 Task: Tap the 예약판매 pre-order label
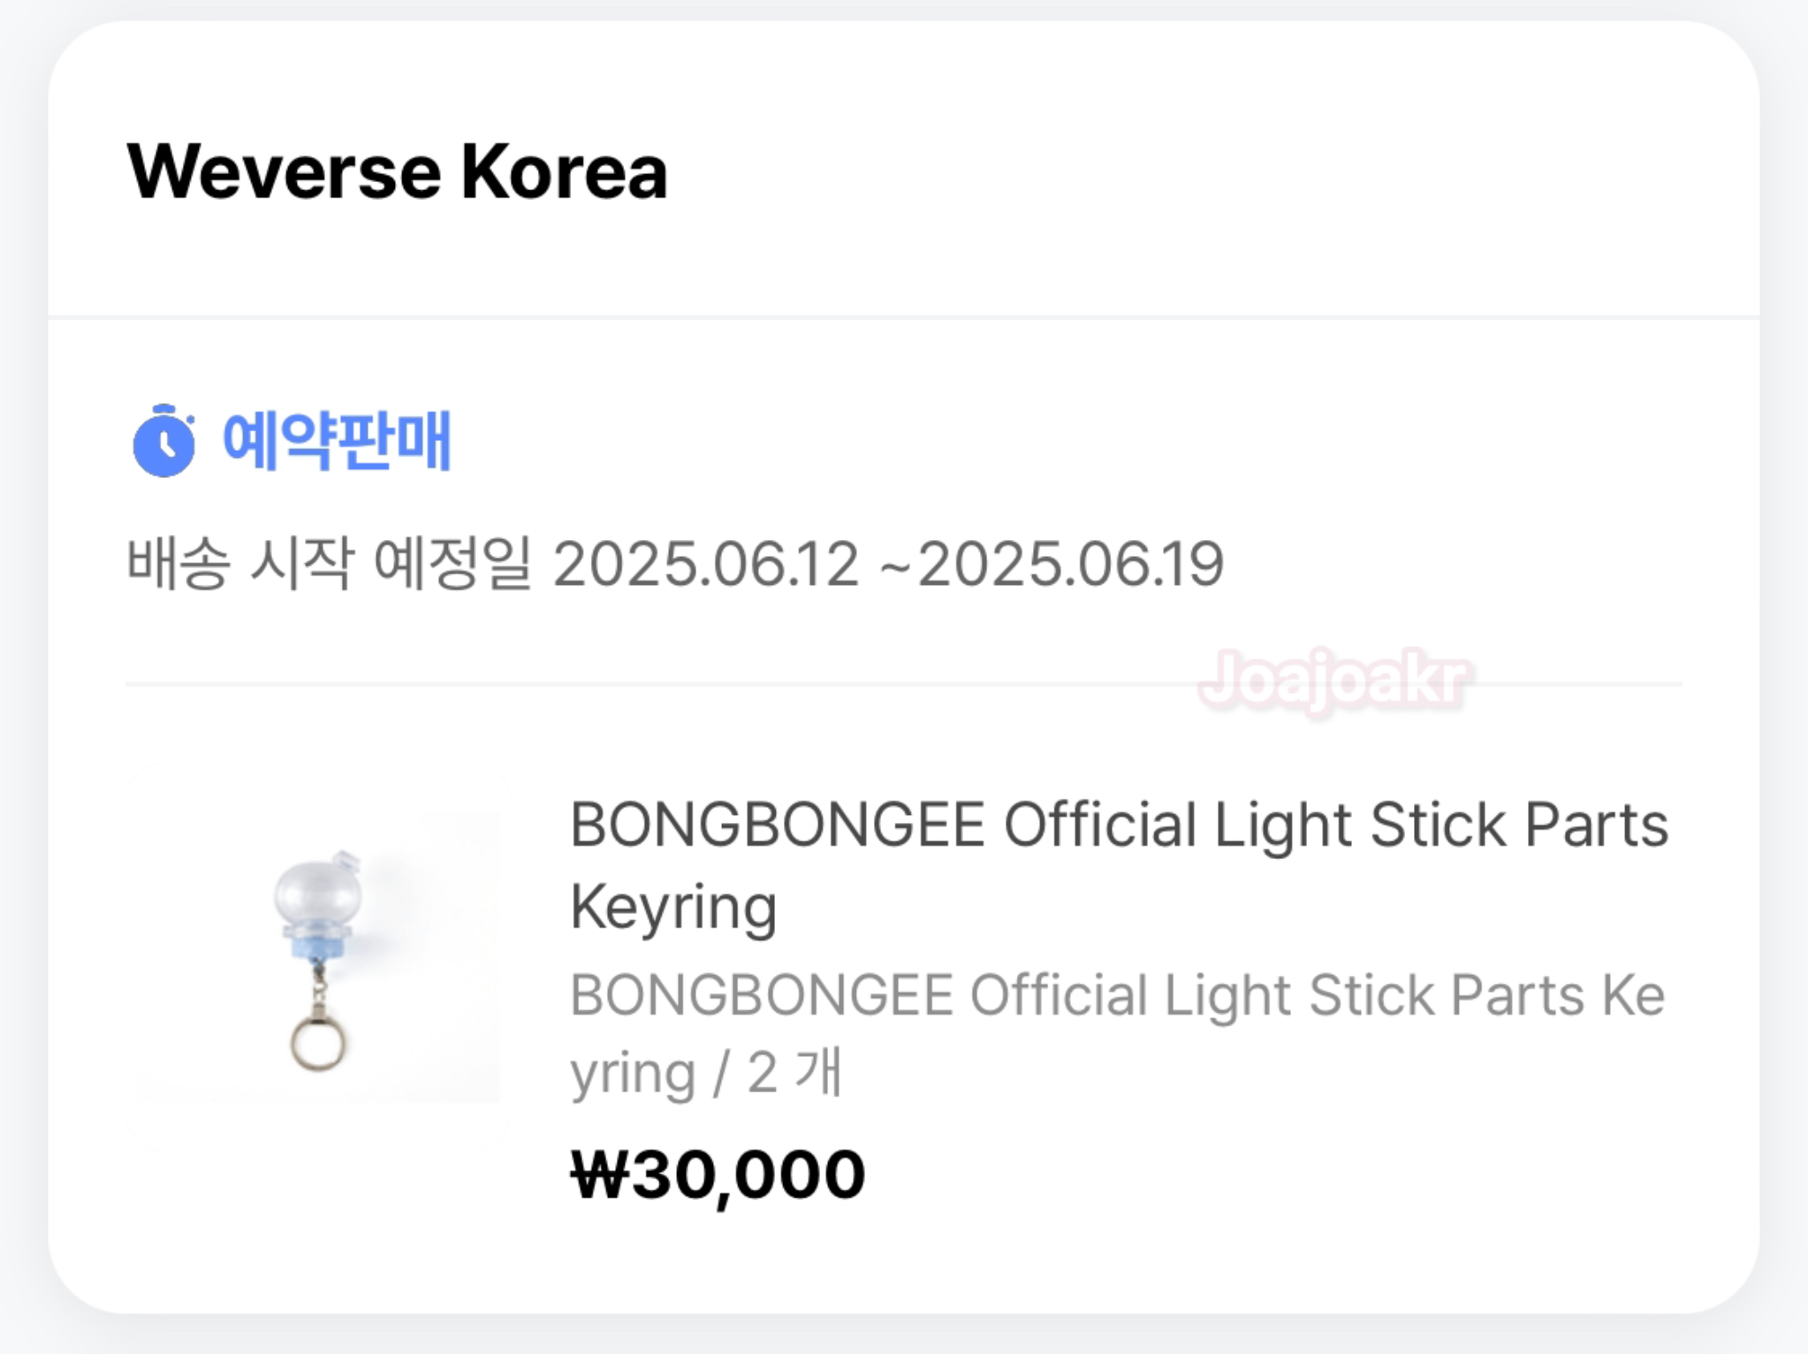[336, 441]
